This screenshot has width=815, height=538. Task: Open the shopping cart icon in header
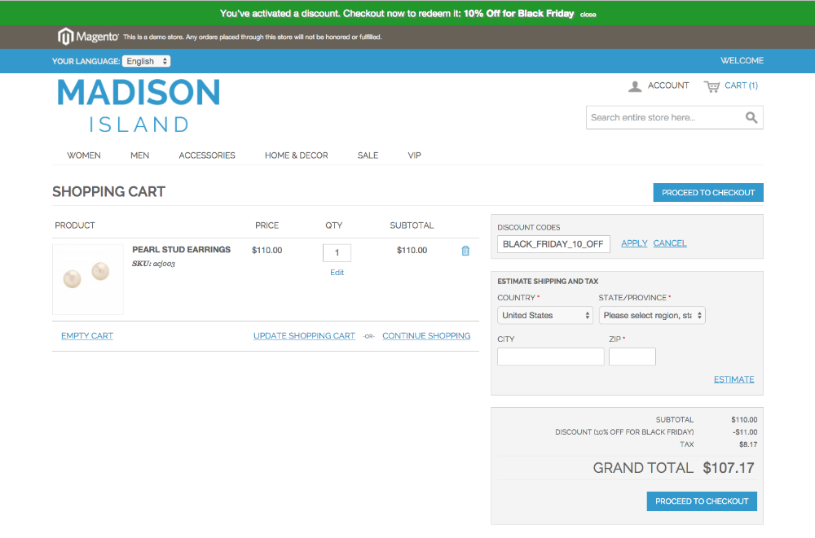(711, 86)
